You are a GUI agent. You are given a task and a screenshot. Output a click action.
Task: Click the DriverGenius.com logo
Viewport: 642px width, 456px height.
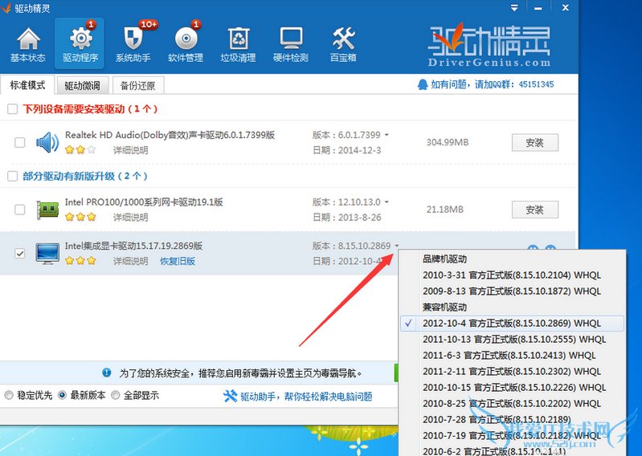coord(489,45)
